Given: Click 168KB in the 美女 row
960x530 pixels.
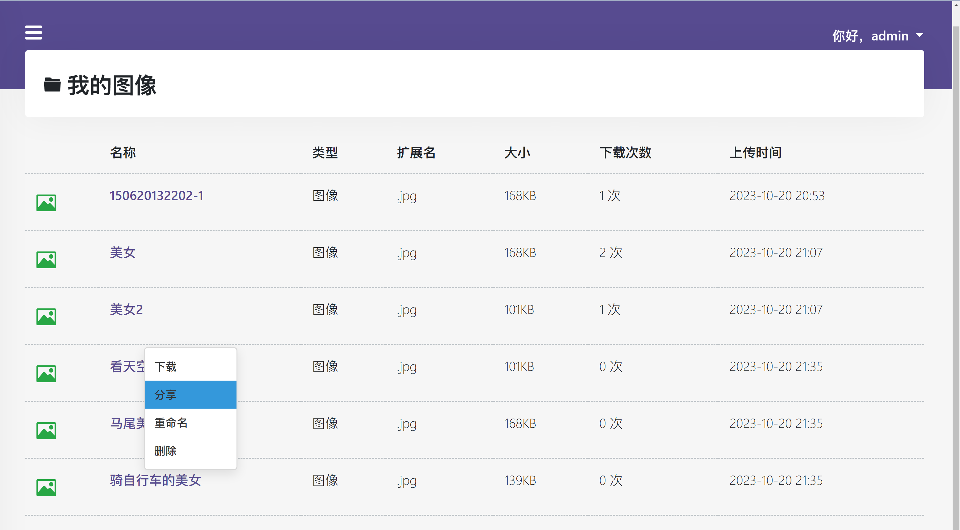Looking at the screenshot, I should pos(520,253).
